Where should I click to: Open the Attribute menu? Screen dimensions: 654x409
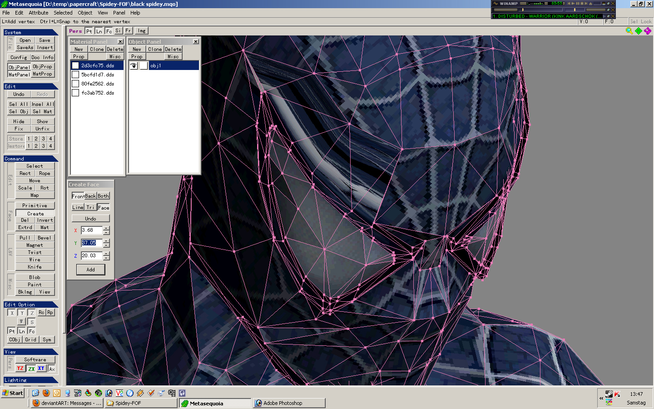pos(39,13)
